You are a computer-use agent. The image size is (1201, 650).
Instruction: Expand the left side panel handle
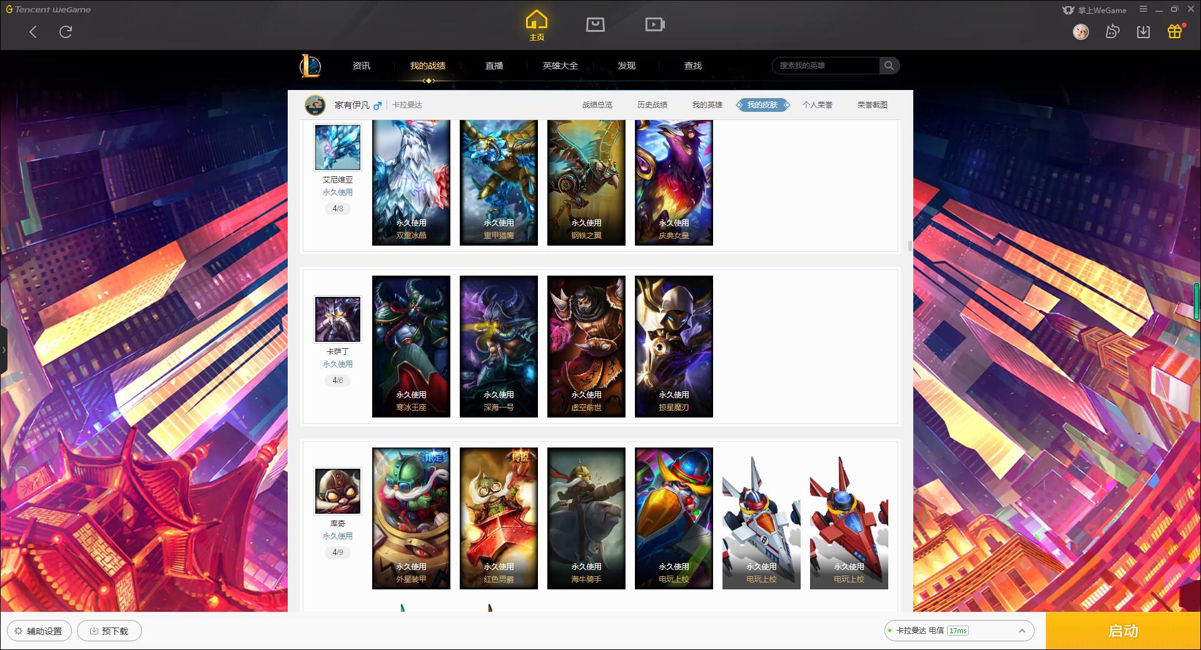[4, 350]
